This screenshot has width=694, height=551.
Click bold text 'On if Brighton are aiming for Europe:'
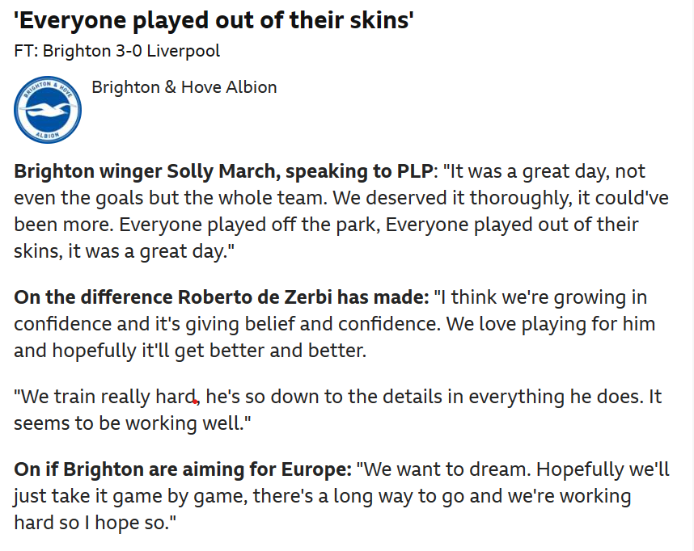183,469
